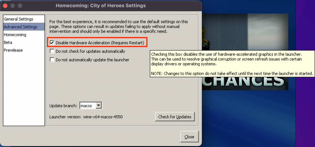Image resolution: width=315 pixels, height=147 pixels.
Task: Click the yellow hardware acceleration tooltip
Action: click(x=232, y=64)
